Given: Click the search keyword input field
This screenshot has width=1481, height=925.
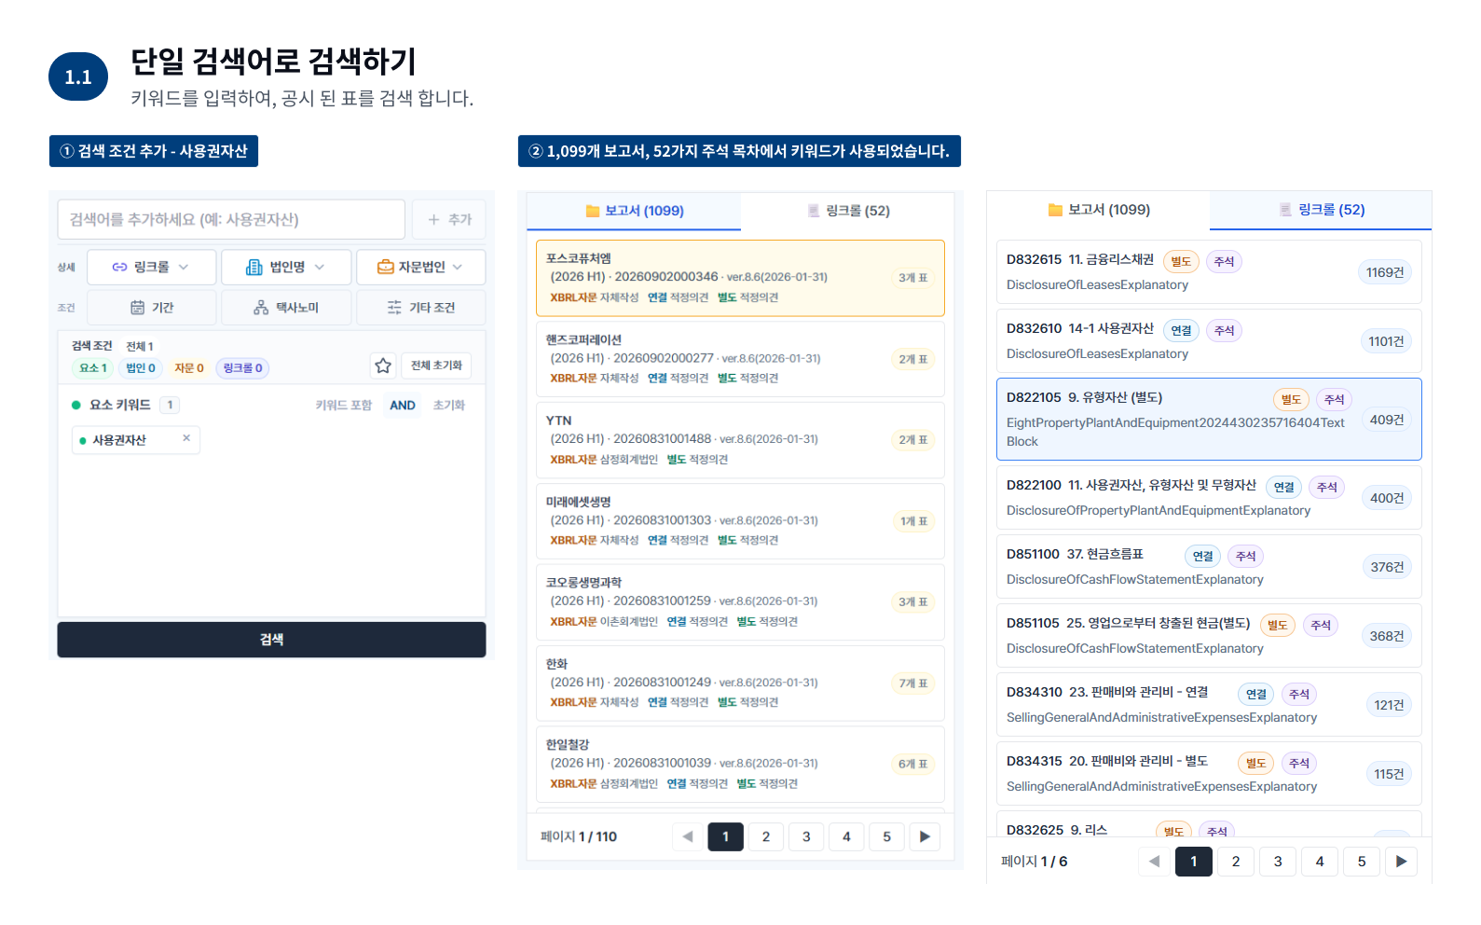Looking at the screenshot, I should click(x=231, y=219).
